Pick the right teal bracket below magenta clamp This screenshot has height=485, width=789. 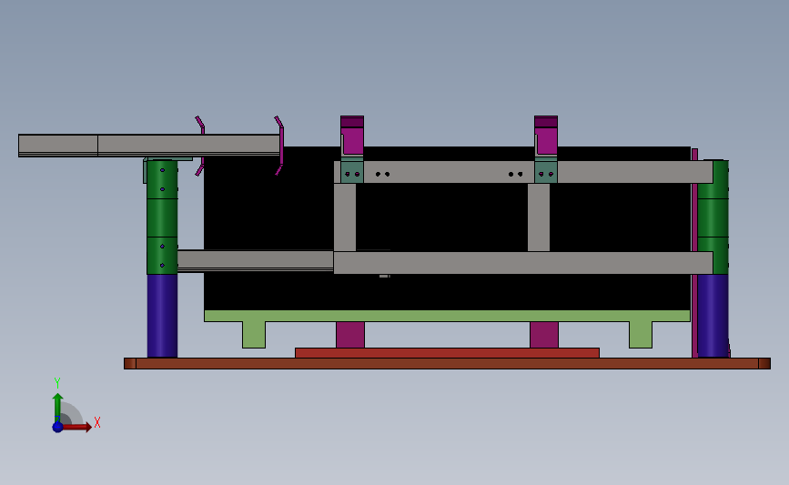pyautogui.click(x=546, y=171)
